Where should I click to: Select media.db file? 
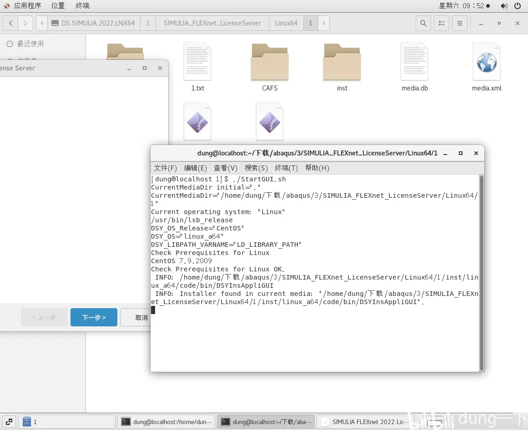point(414,61)
